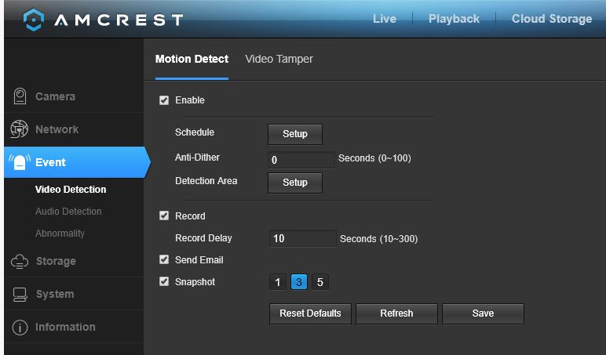Toggle the Send Email checkbox
The width and height of the screenshot is (606, 355).
(164, 259)
